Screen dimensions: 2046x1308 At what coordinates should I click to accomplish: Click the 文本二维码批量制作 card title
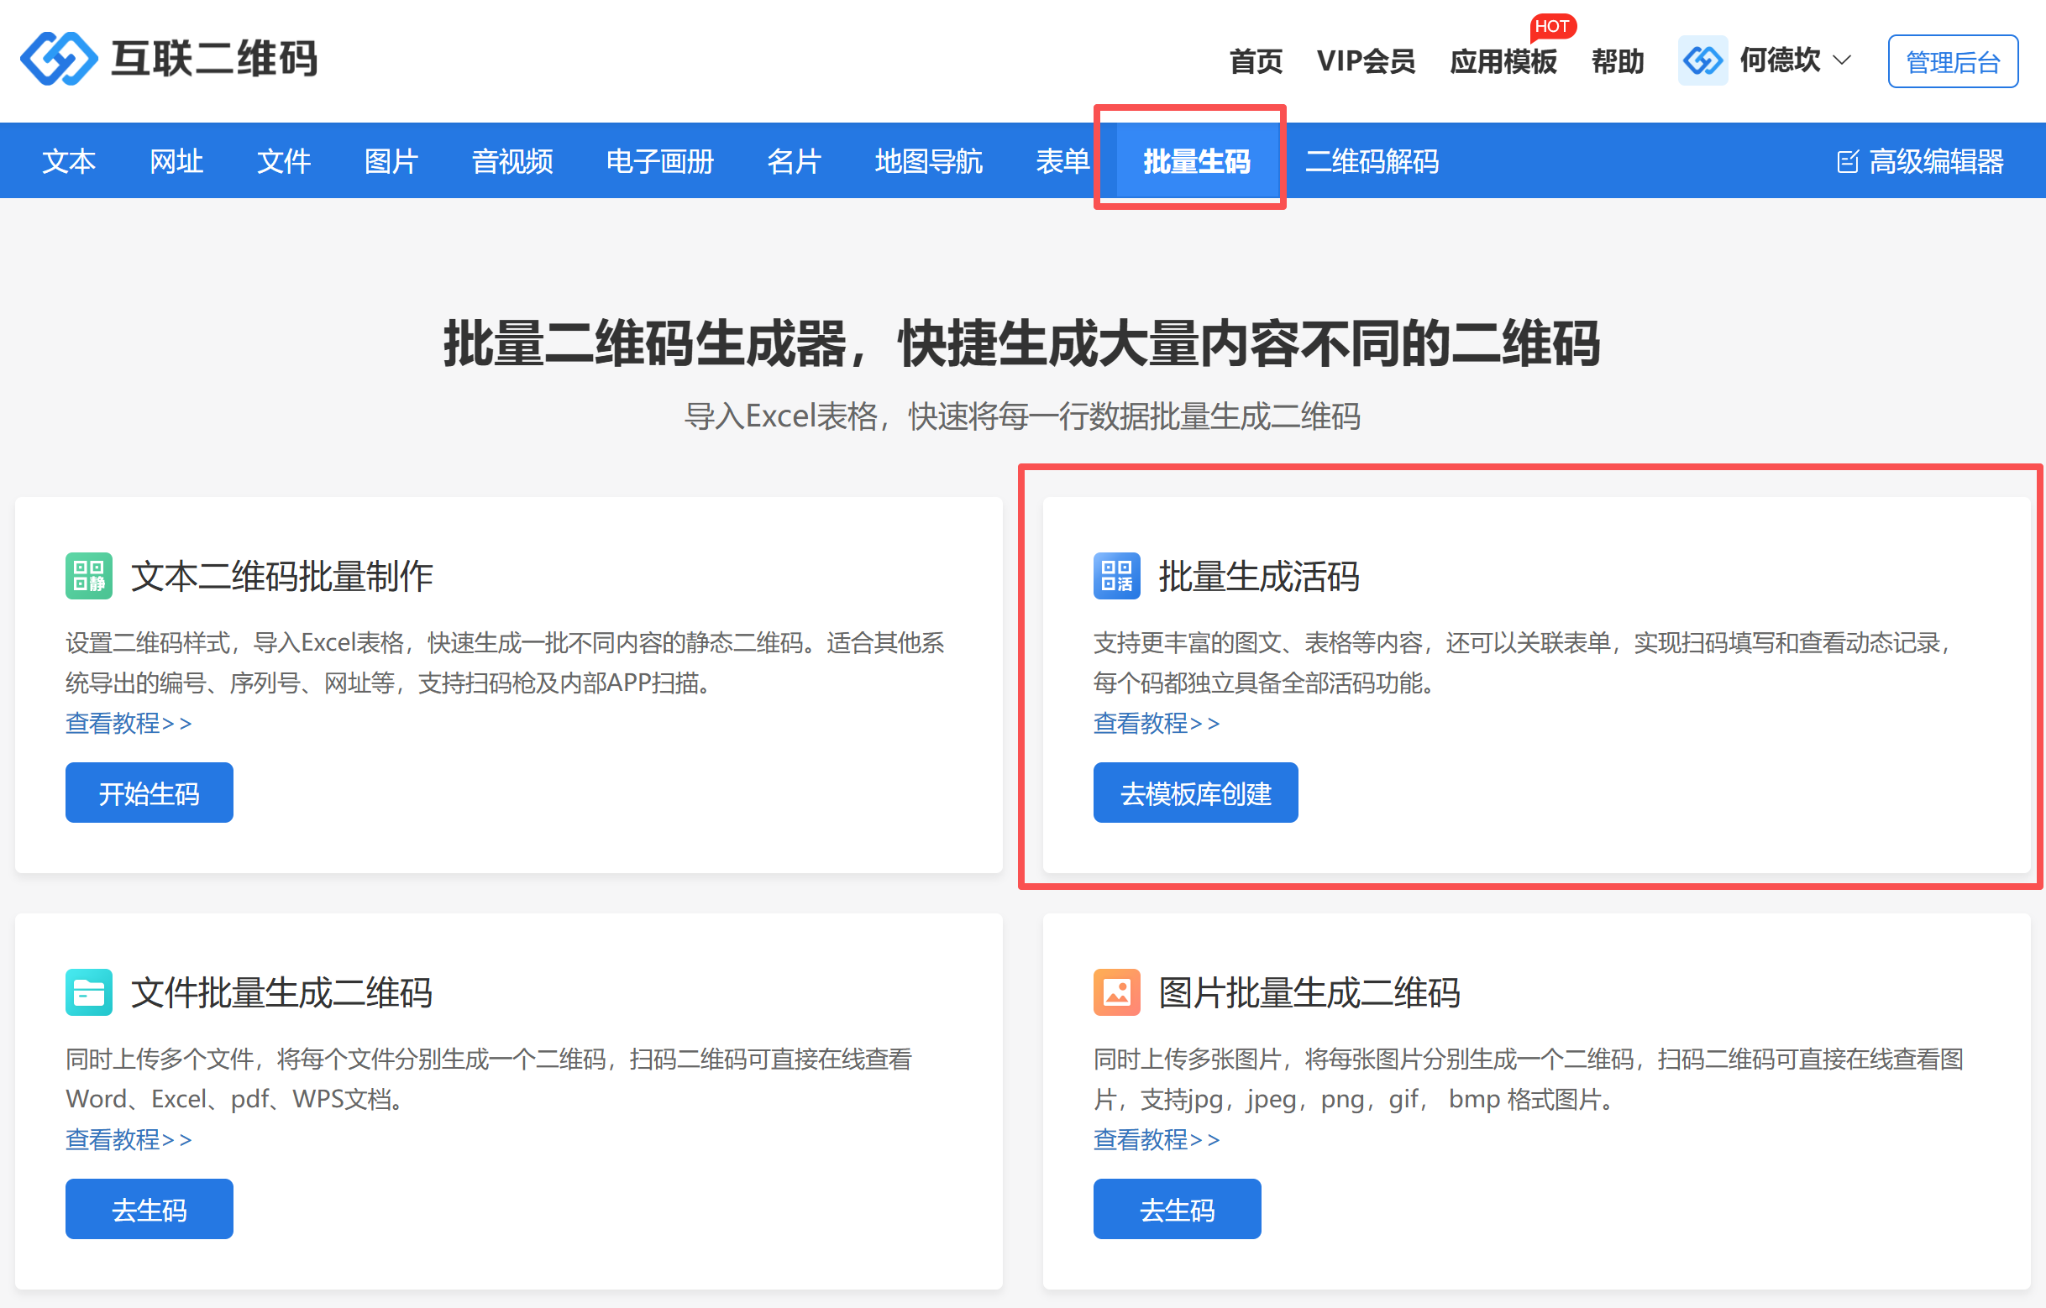coord(282,576)
